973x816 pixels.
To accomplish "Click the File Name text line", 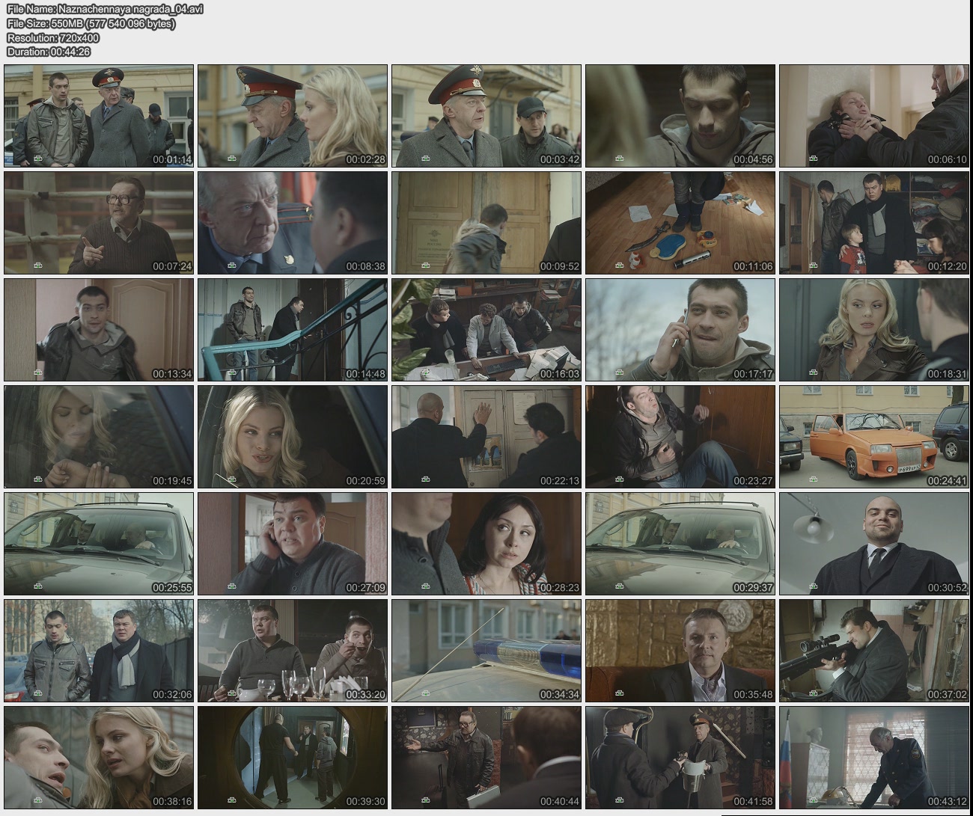I will (105, 9).
